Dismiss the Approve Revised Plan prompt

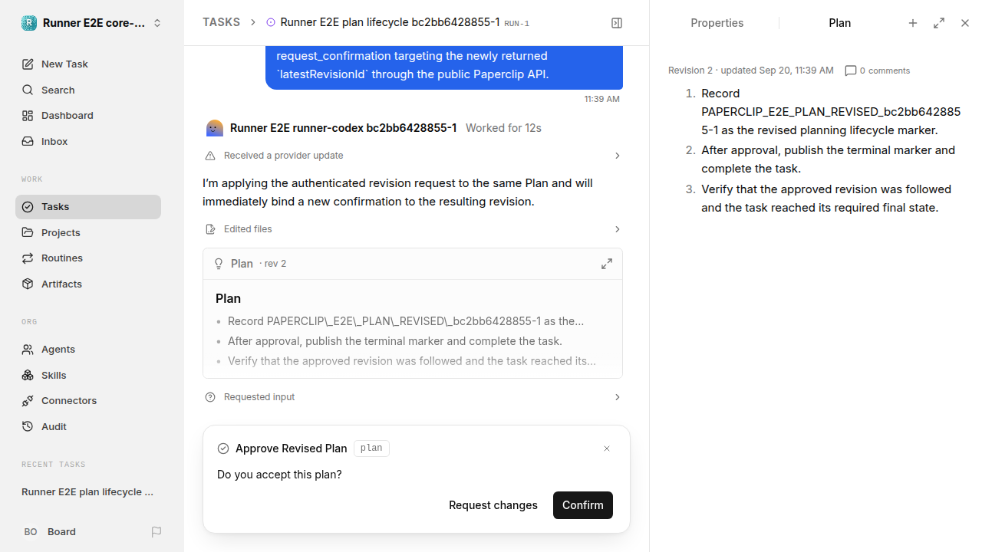(607, 449)
